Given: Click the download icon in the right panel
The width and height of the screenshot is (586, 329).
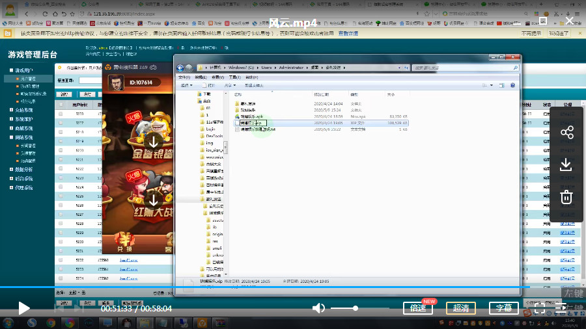Looking at the screenshot, I should (x=566, y=164).
